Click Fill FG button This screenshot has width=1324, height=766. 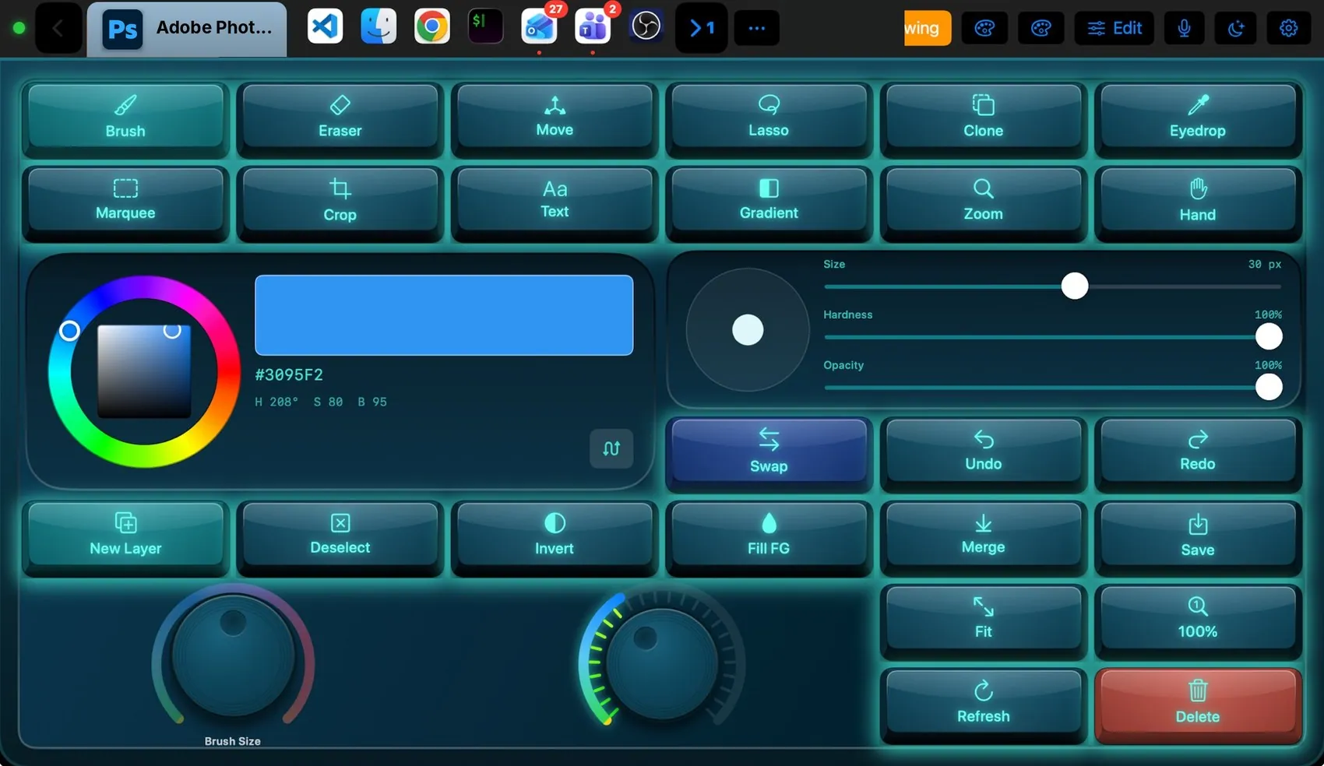pos(769,535)
